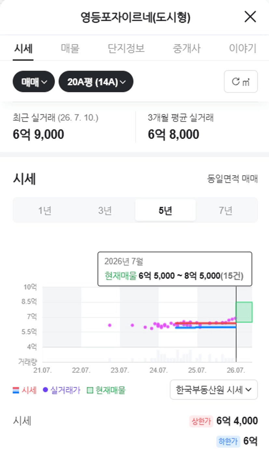Go to the 중개사 tab

pyautogui.click(x=187, y=49)
